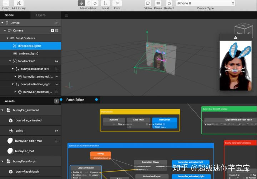
Task: Switch to the Layers tab
Action: (41, 15)
